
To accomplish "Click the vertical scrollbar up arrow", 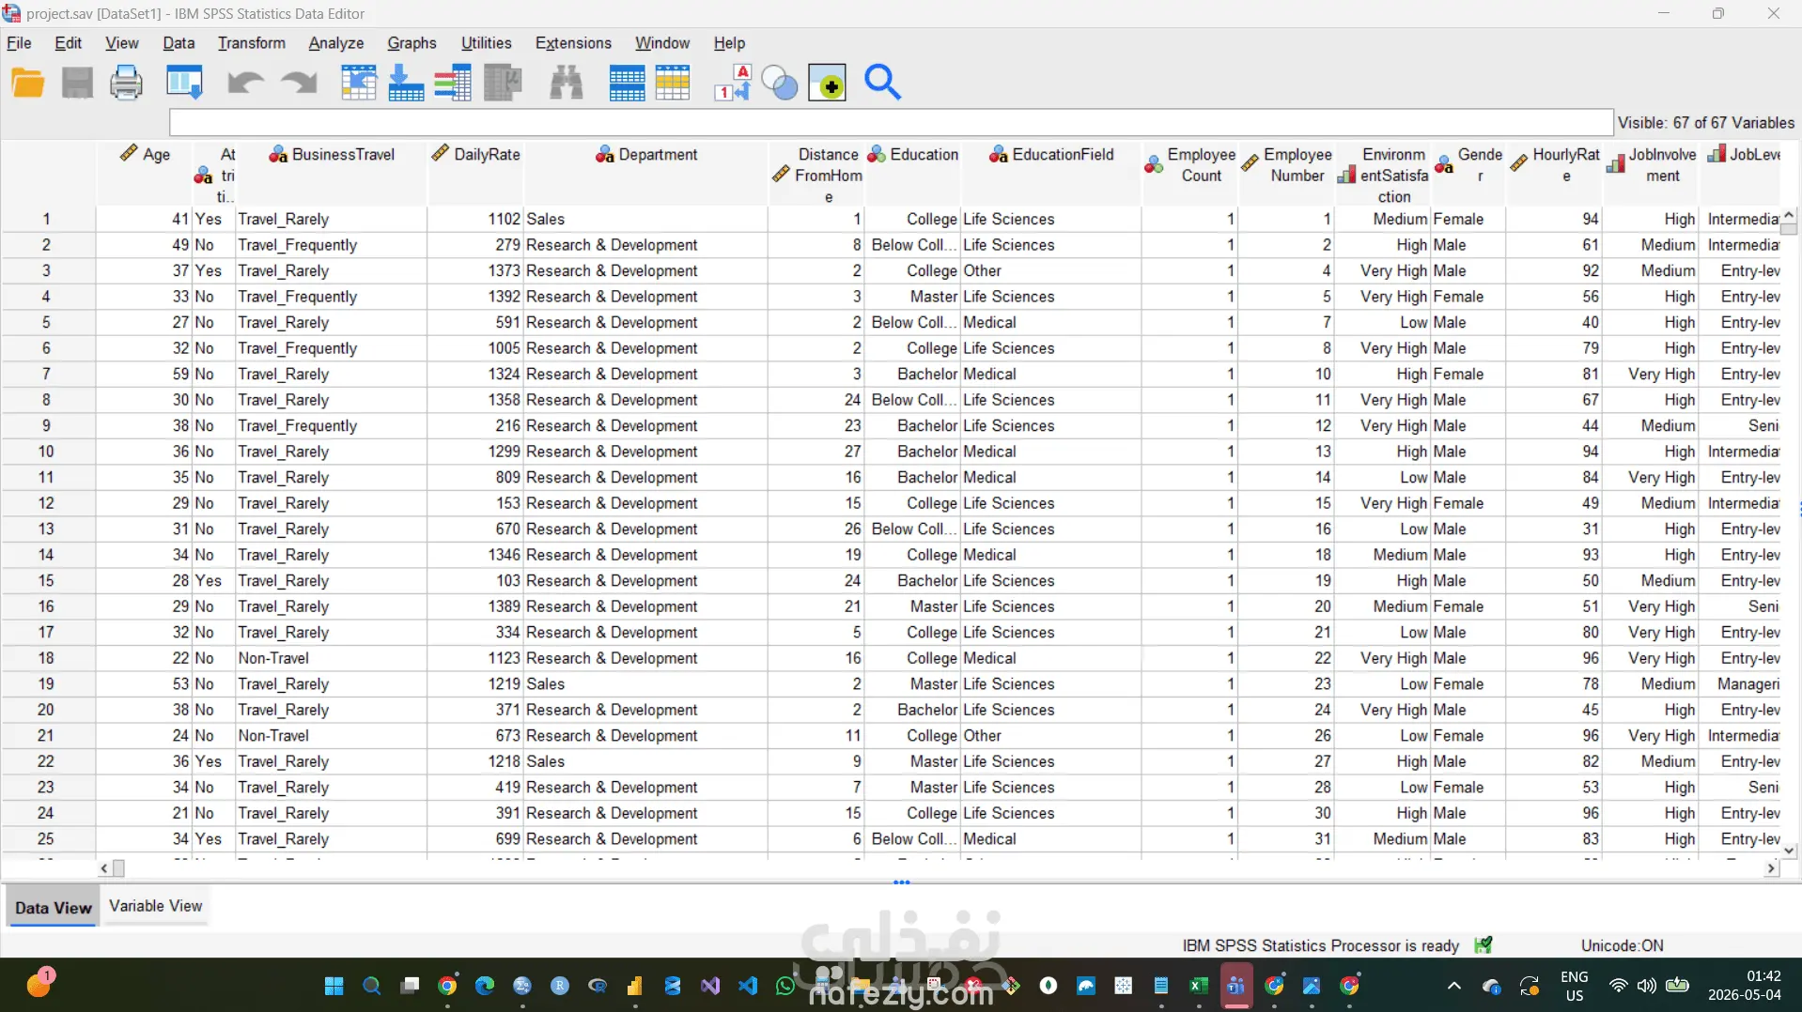I will pyautogui.click(x=1789, y=215).
